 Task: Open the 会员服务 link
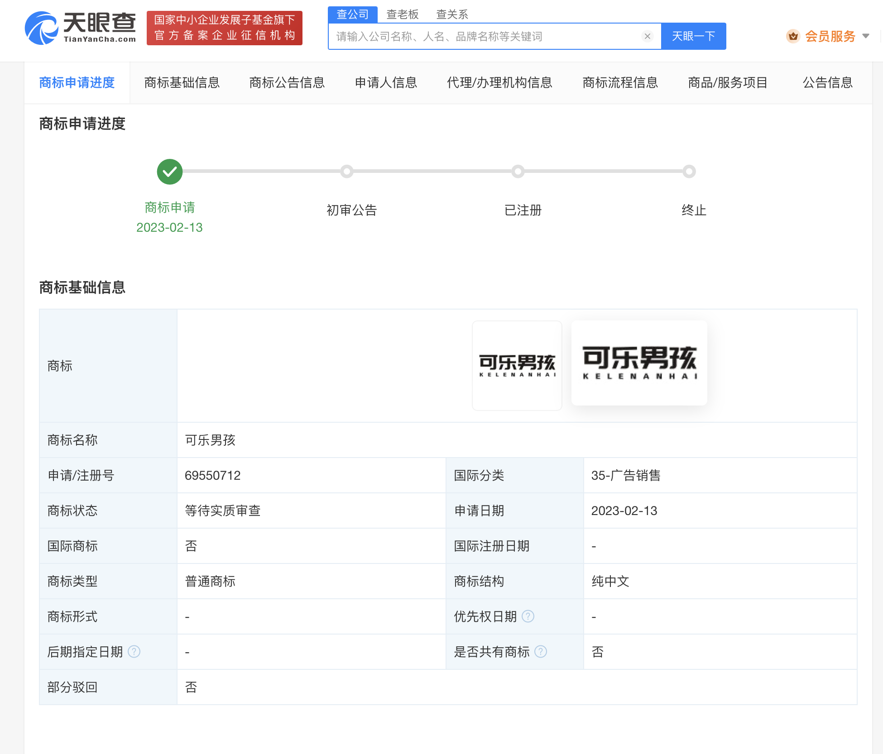(x=830, y=36)
